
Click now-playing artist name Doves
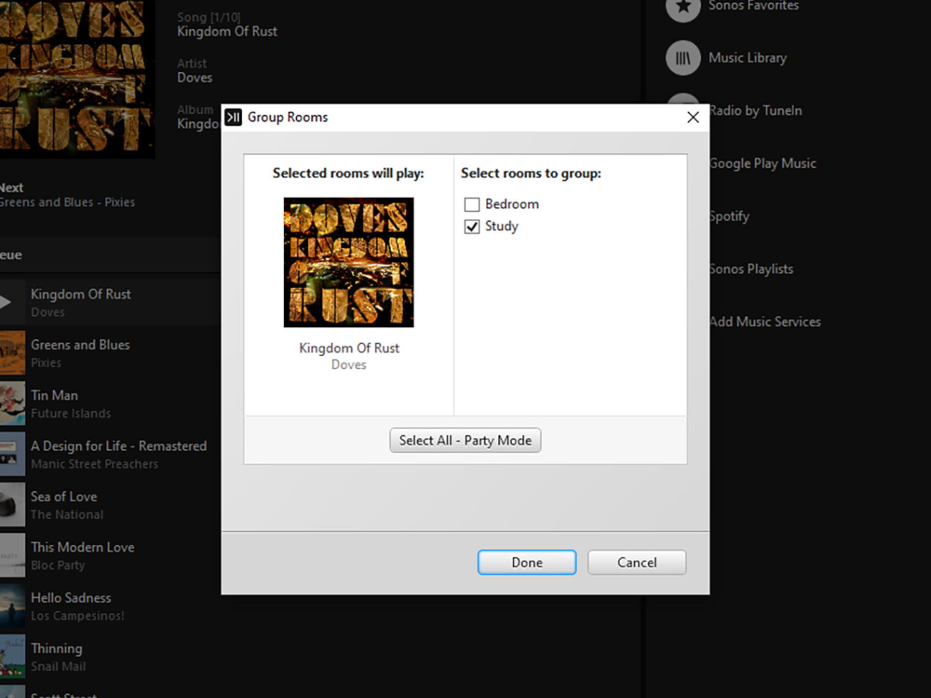[x=194, y=78]
